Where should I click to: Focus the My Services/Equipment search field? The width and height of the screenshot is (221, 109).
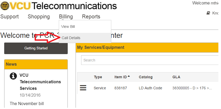point(150,60)
